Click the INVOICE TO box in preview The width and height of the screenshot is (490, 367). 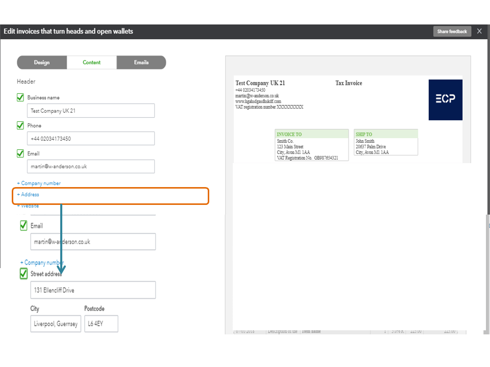(x=311, y=145)
